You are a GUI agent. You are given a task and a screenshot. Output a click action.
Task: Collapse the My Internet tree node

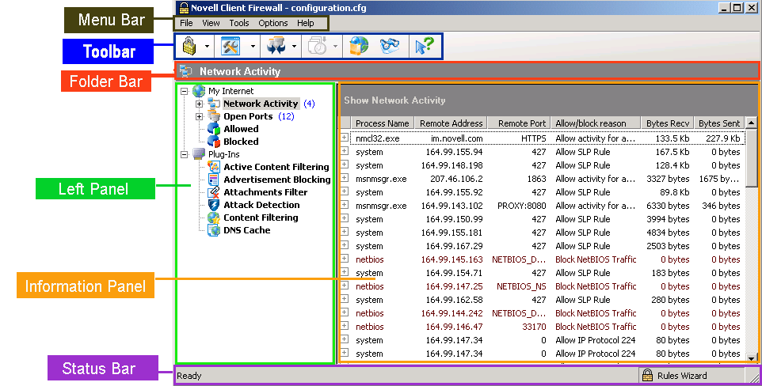click(185, 91)
